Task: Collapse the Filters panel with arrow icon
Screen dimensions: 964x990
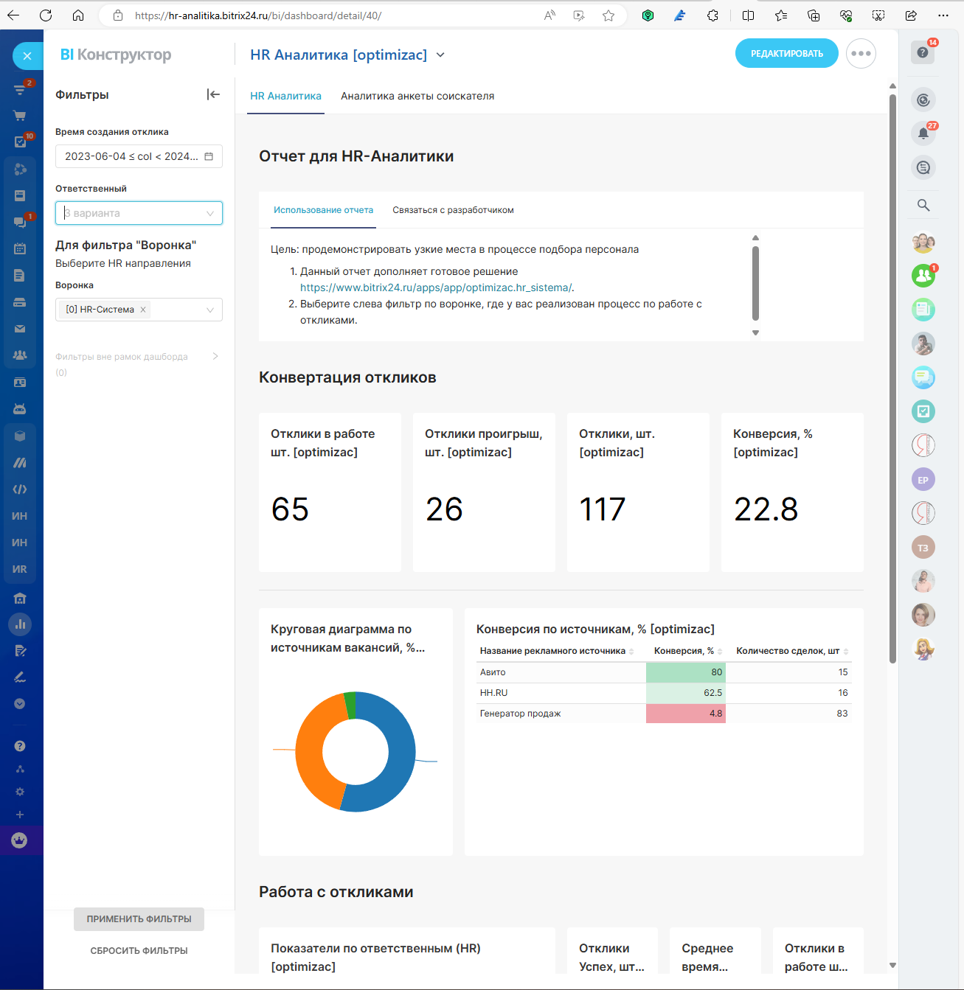Action: pos(213,94)
